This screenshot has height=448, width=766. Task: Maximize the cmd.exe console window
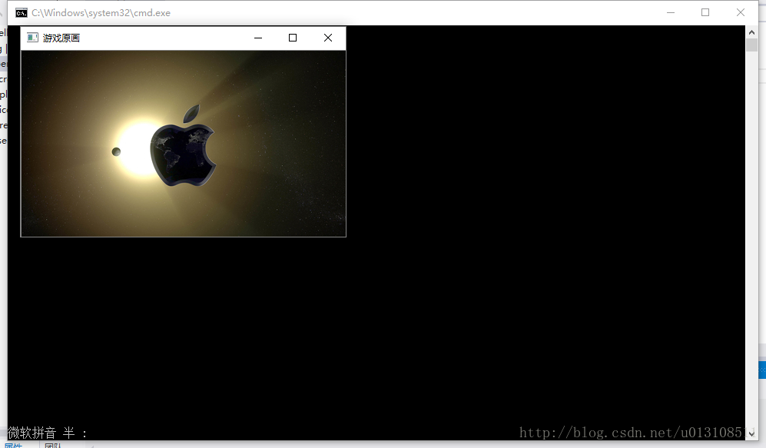click(705, 13)
